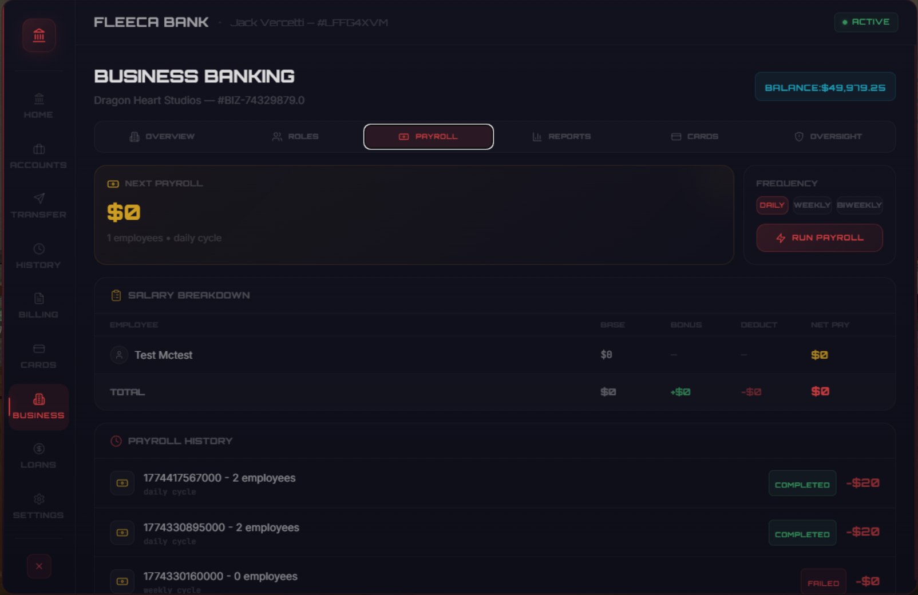918x595 pixels.
Task: Click the Net Pay column header
Action: click(x=830, y=325)
